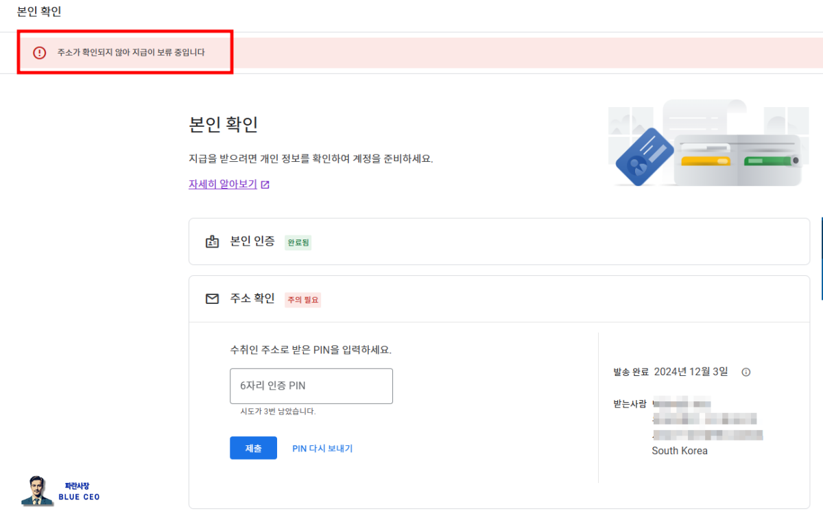This screenshot has height=518, width=823.
Task: Click the PIN 다시 보내기 link
Action: (x=322, y=448)
